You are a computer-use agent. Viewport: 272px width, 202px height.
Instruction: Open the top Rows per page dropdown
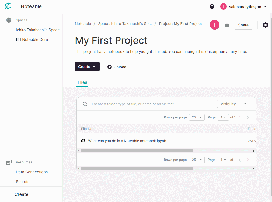click(x=197, y=117)
